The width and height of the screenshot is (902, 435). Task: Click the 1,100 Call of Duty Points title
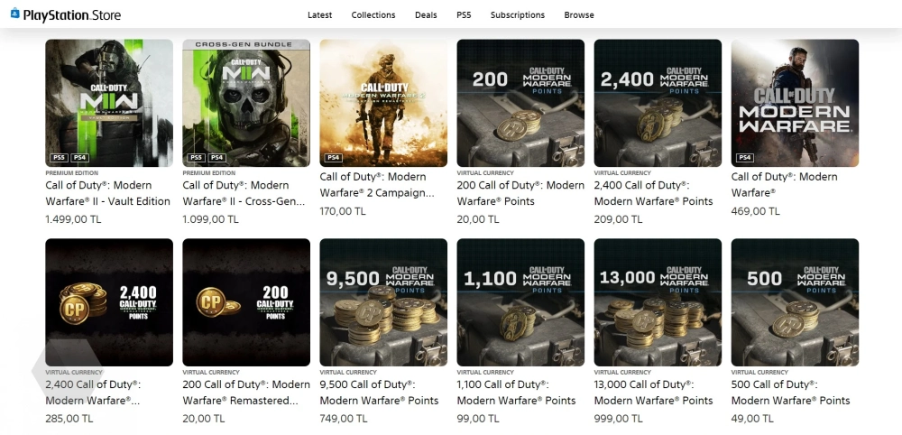coord(516,393)
